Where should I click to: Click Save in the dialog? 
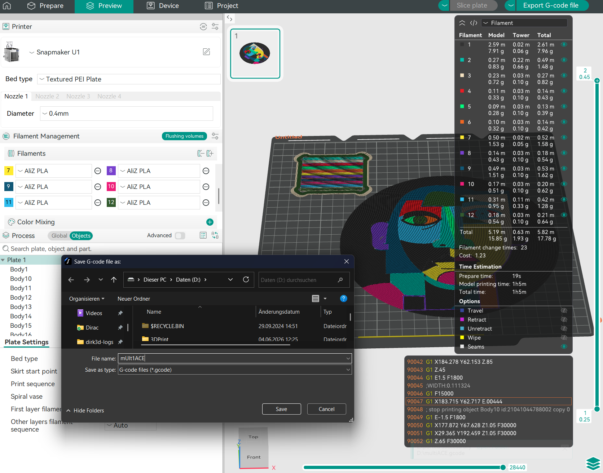281,409
